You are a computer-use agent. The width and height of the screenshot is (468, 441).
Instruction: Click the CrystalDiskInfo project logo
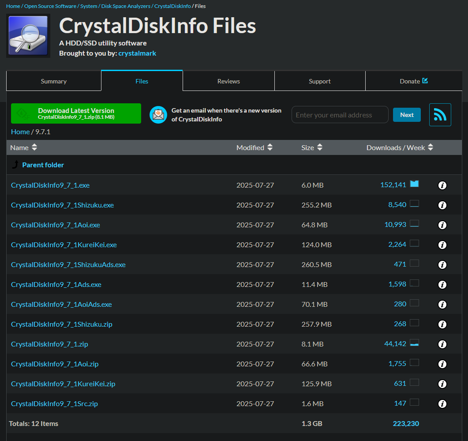(x=28, y=36)
